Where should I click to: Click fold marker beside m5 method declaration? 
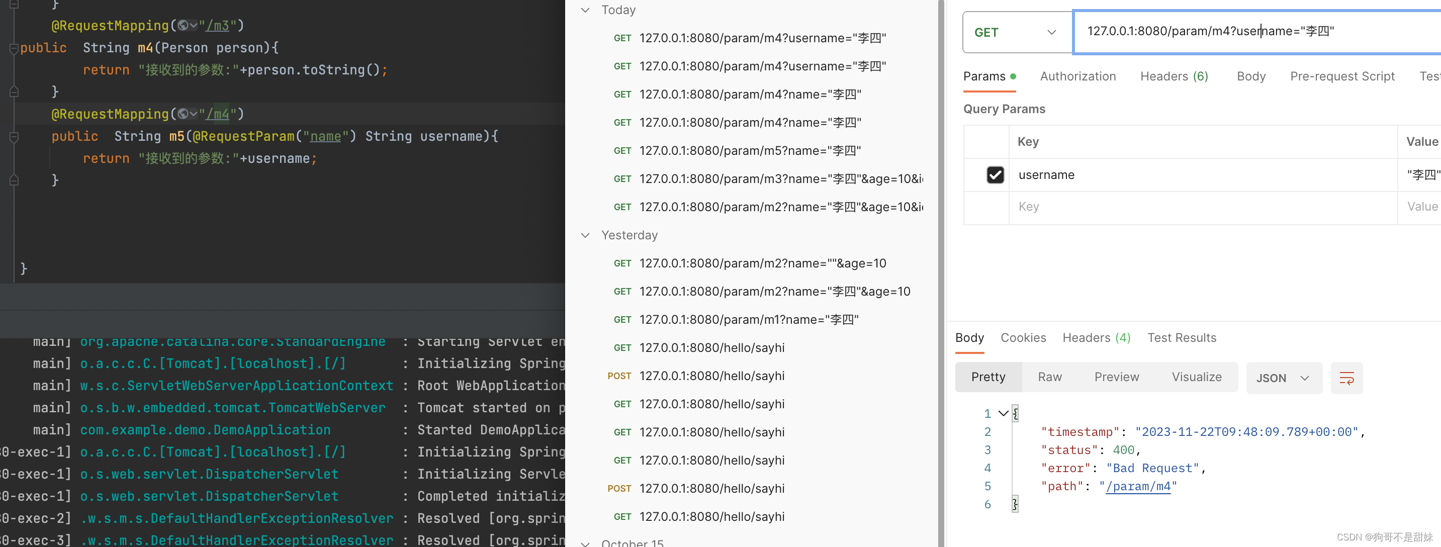14,136
